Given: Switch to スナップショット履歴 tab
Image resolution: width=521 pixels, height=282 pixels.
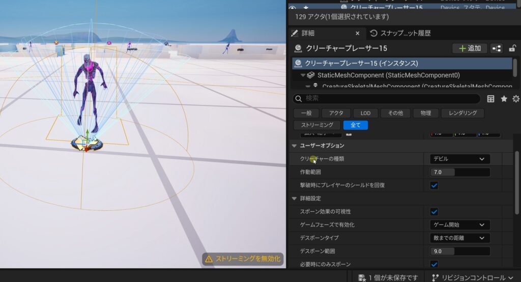Looking at the screenshot, I should (x=400, y=33).
